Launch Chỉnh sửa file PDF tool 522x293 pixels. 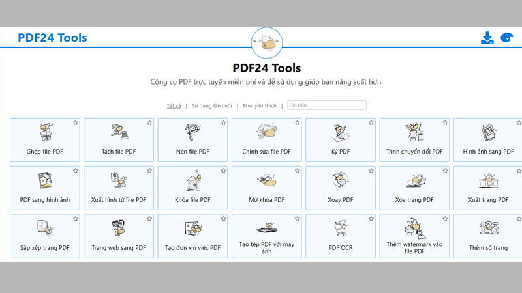pos(266,140)
